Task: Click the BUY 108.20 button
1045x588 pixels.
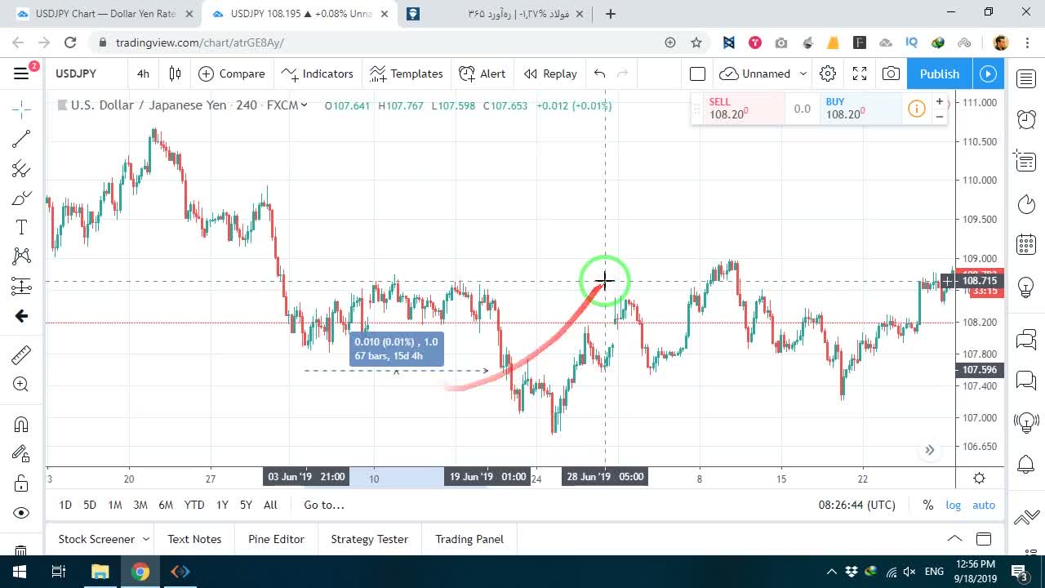Action: (861, 109)
